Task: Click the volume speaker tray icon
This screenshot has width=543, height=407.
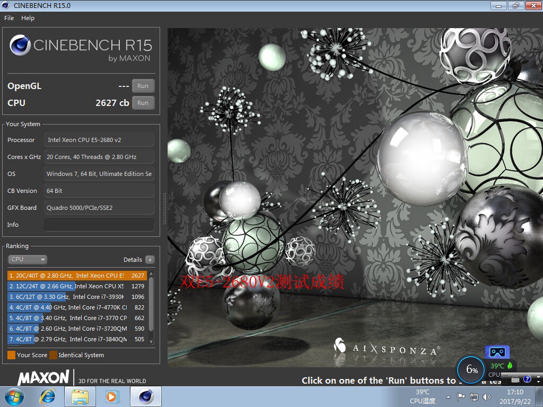Action: click(x=487, y=397)
